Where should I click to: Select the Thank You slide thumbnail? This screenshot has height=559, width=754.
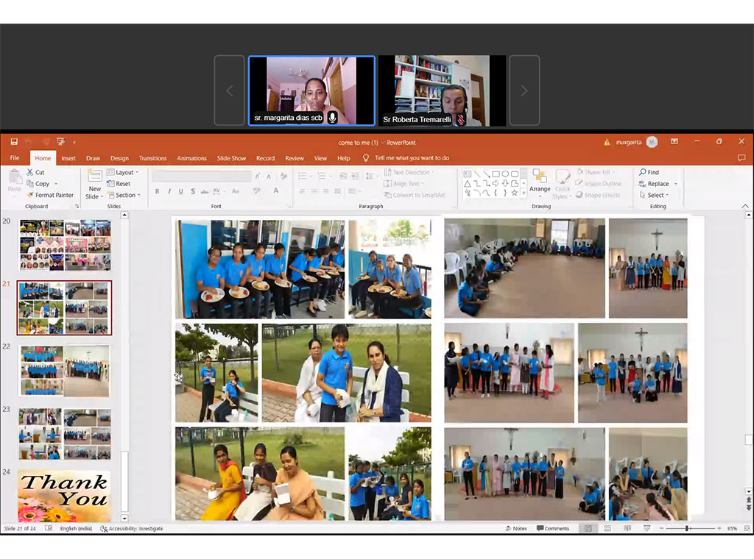[64, 496]
